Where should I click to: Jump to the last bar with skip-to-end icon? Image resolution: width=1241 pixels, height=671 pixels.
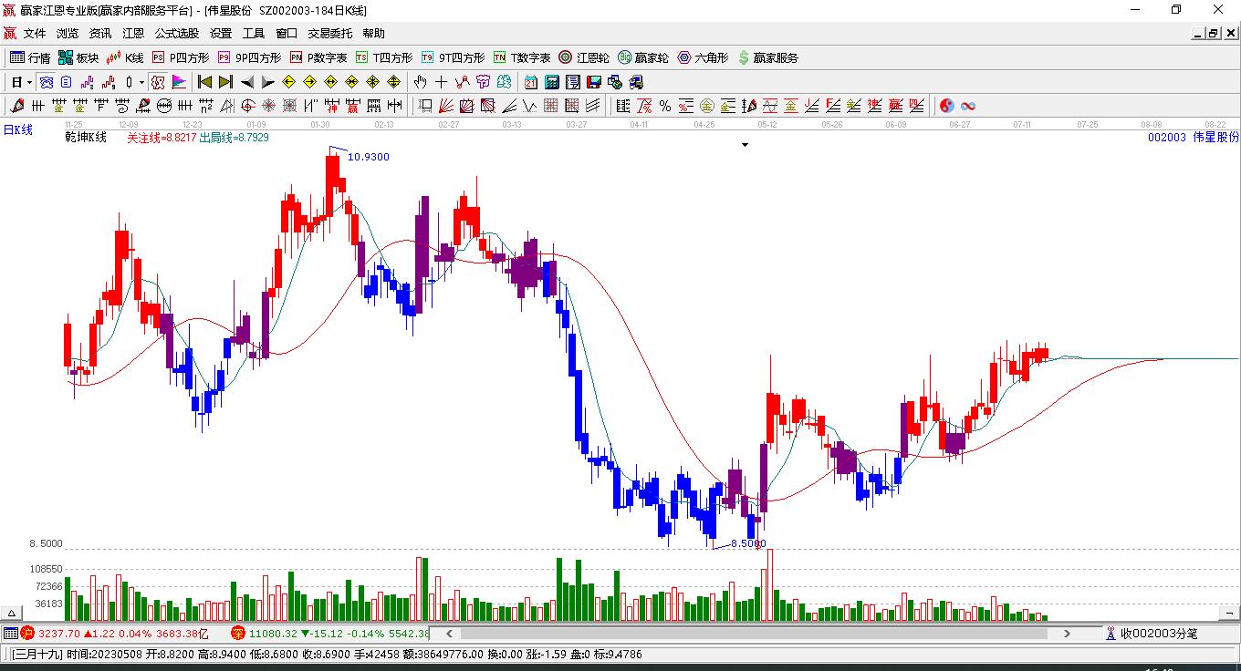coord(225,82)
